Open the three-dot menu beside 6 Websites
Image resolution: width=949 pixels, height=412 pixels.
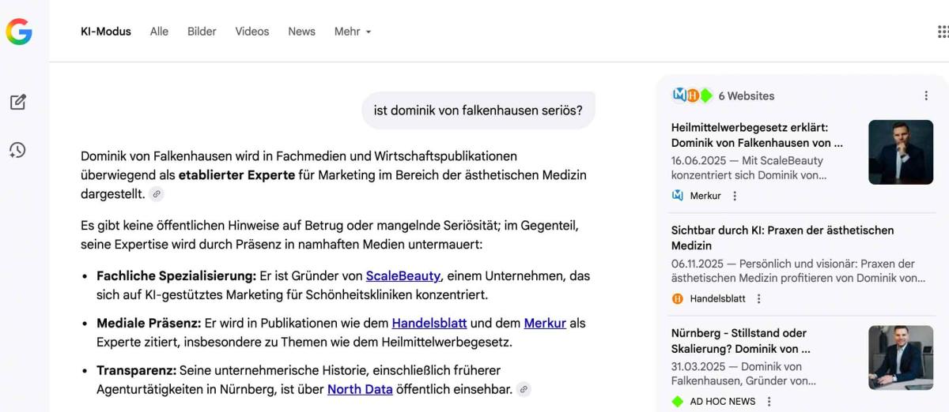926,96
